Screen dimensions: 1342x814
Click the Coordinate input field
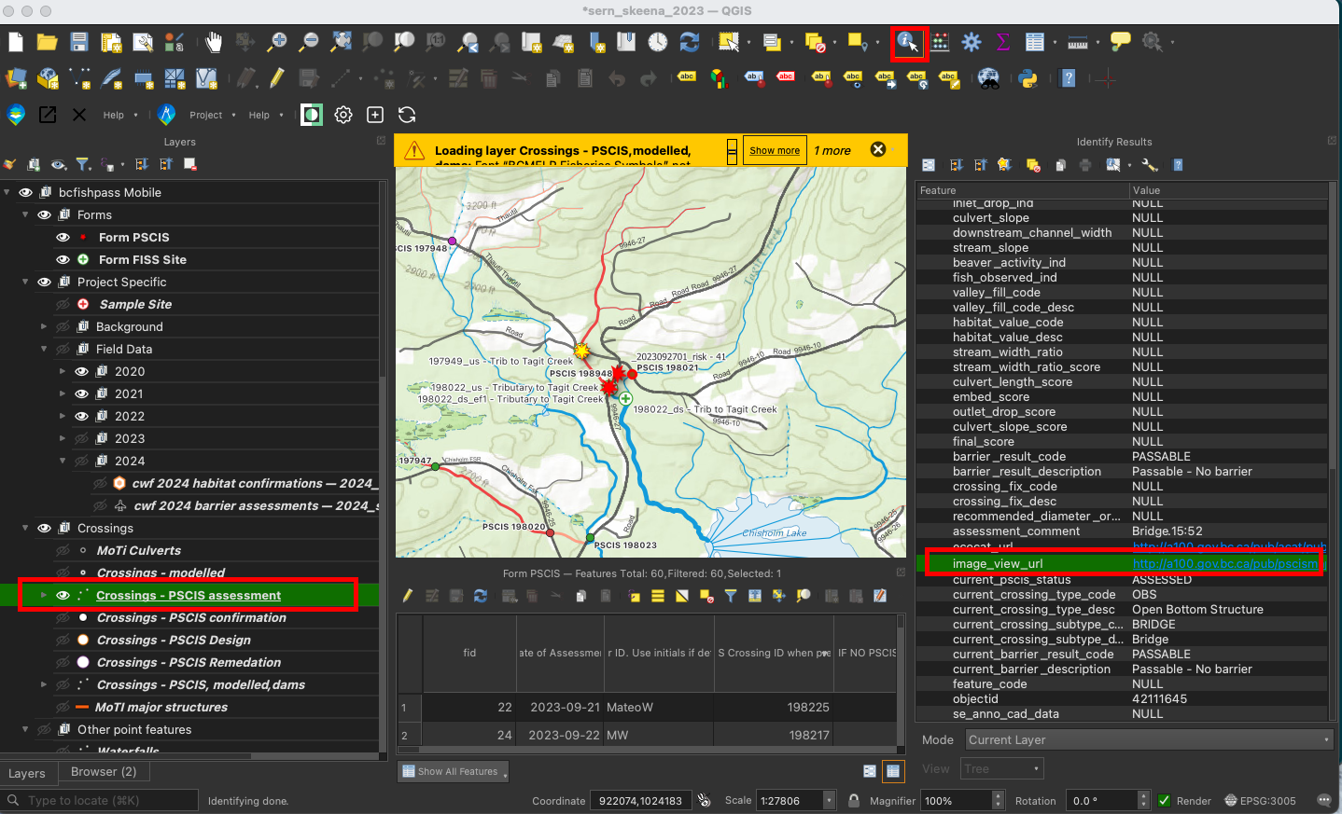(642, 800)
